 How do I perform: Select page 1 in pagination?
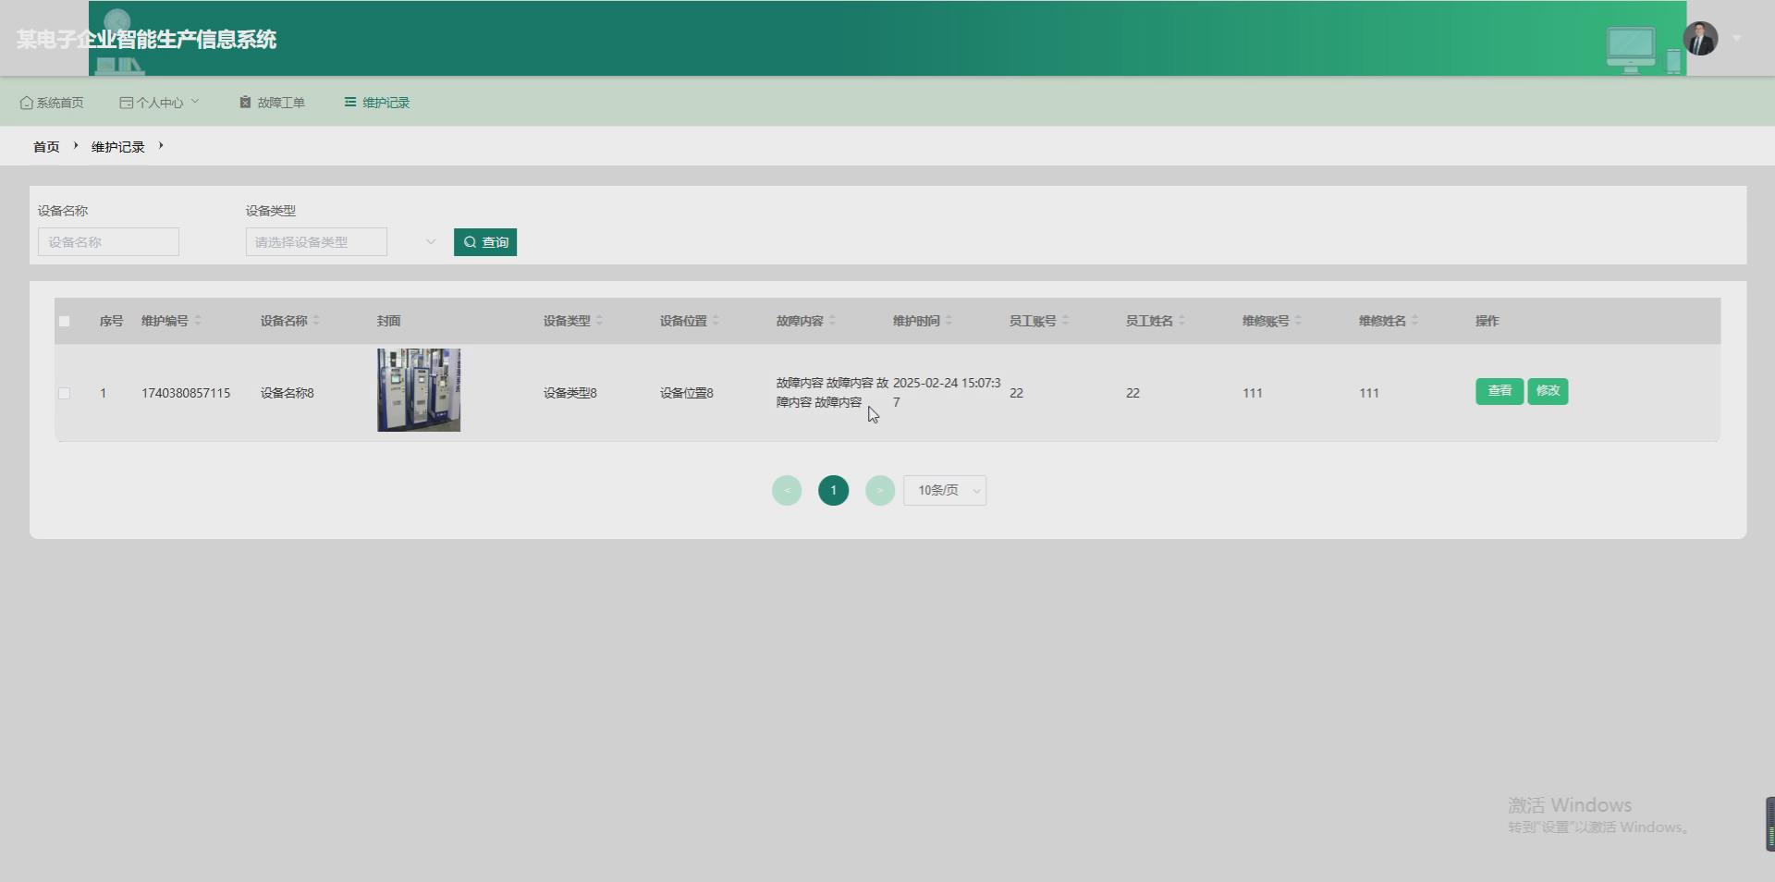(833, 491)
